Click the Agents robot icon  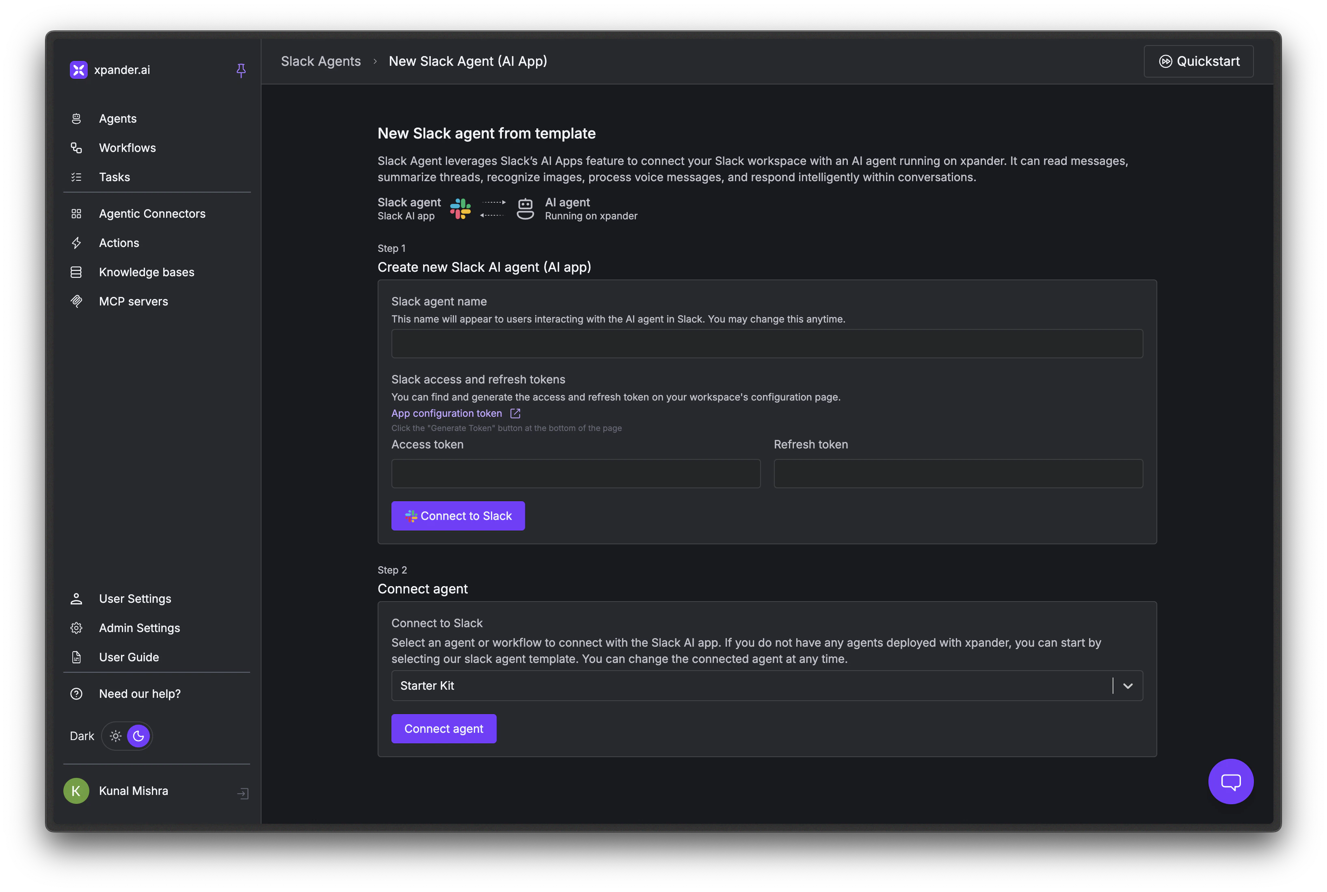coord(76,118)
